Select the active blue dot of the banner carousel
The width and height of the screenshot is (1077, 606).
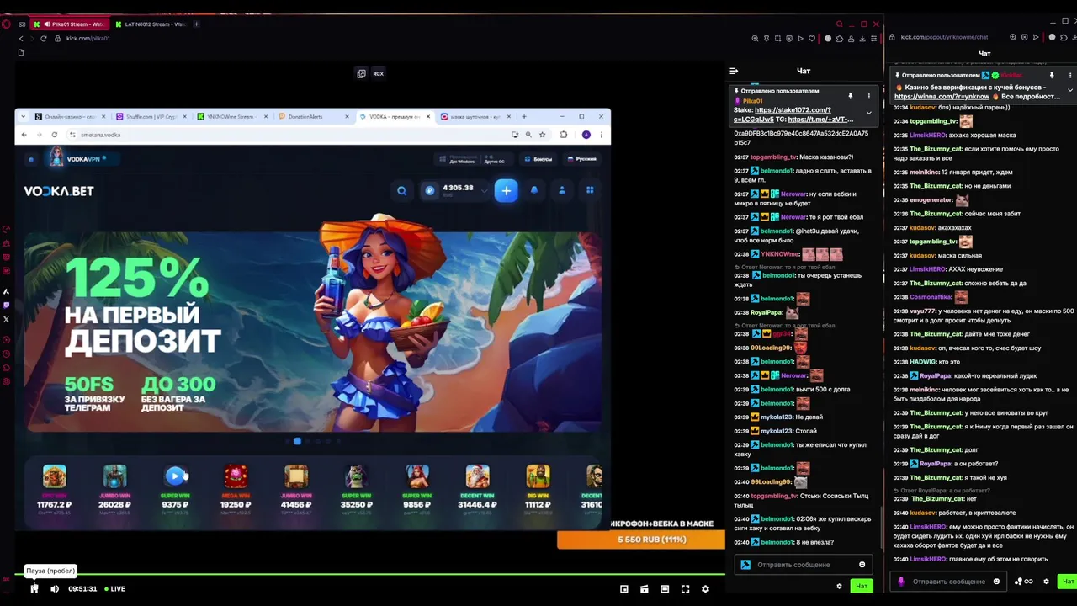[297, 441]
